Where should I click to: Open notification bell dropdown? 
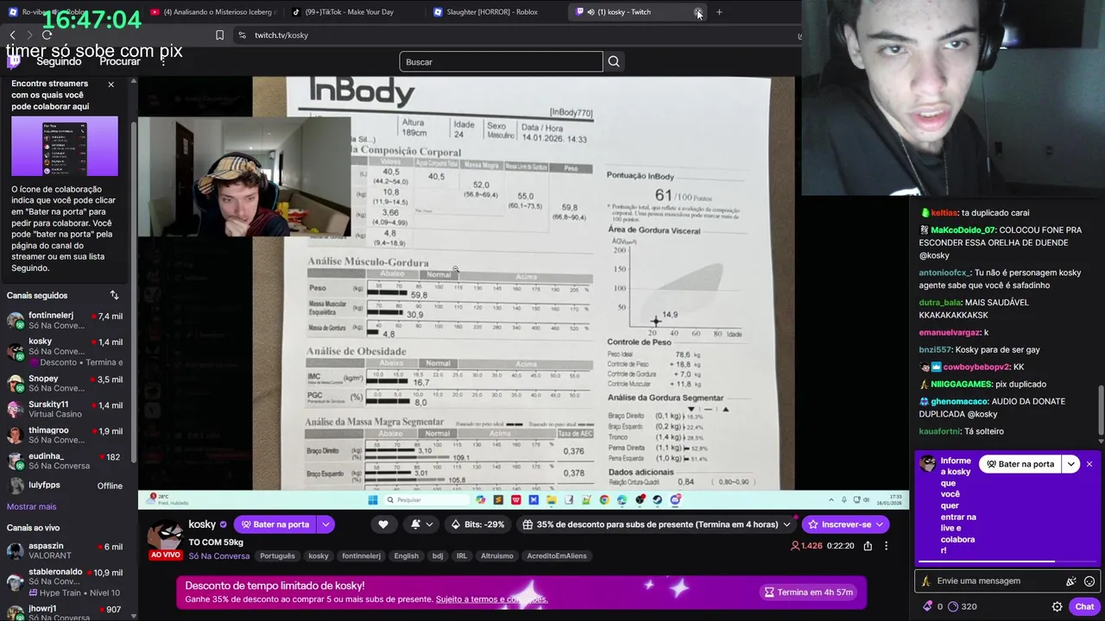click(421, 524)
